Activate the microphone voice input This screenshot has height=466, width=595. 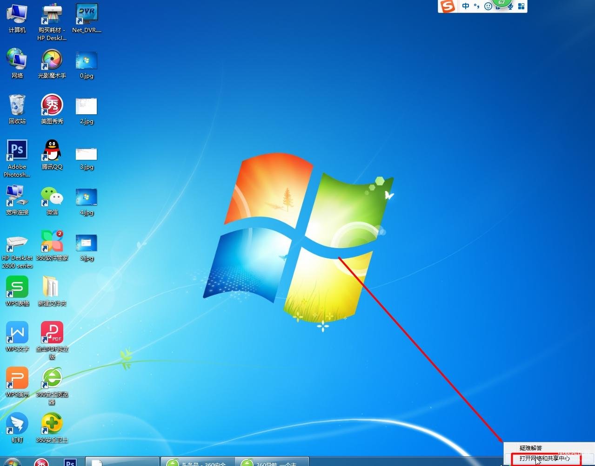coord(511,7)
